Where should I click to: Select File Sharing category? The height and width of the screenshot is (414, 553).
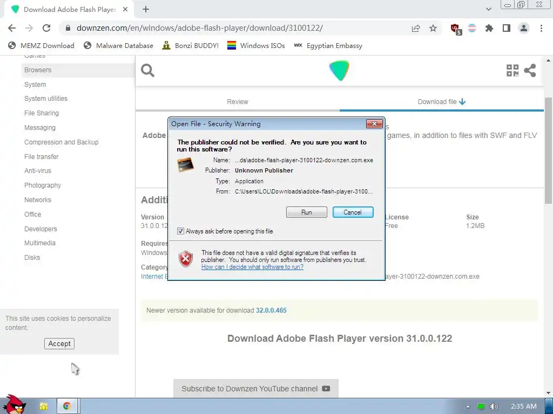click(x=42, y=113)
